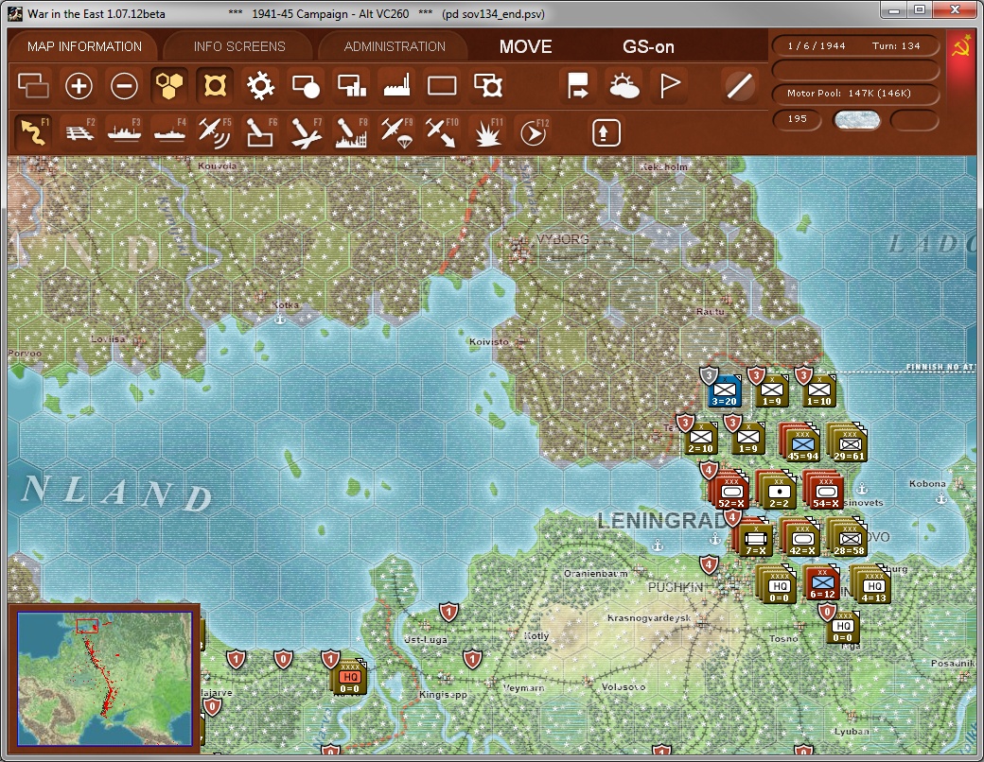Click the GS-on ground support label
The height and width of the screenshot is (762, 984).
(648, 46)
